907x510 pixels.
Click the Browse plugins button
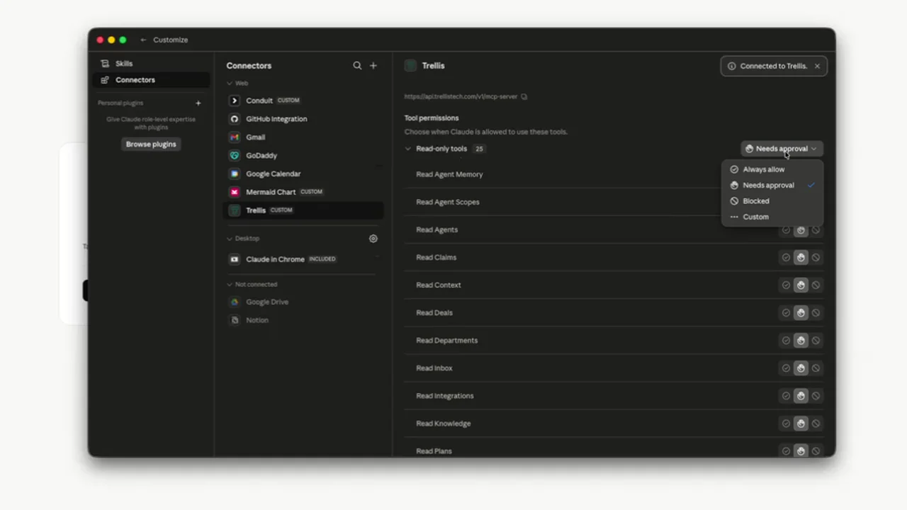click(151, 144)
